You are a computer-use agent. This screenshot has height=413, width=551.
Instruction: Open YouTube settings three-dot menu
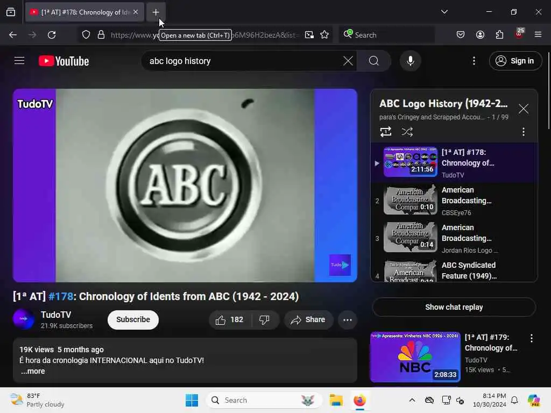474,61
